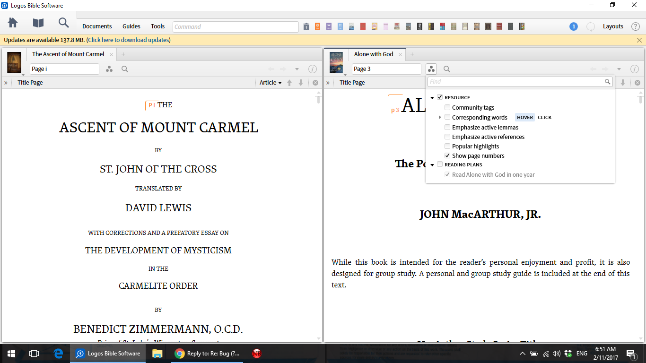Screen dimensions: 646x363
Task: Add a new tab beside Ascent of Mount Carmel
Action: coord(123,54)
